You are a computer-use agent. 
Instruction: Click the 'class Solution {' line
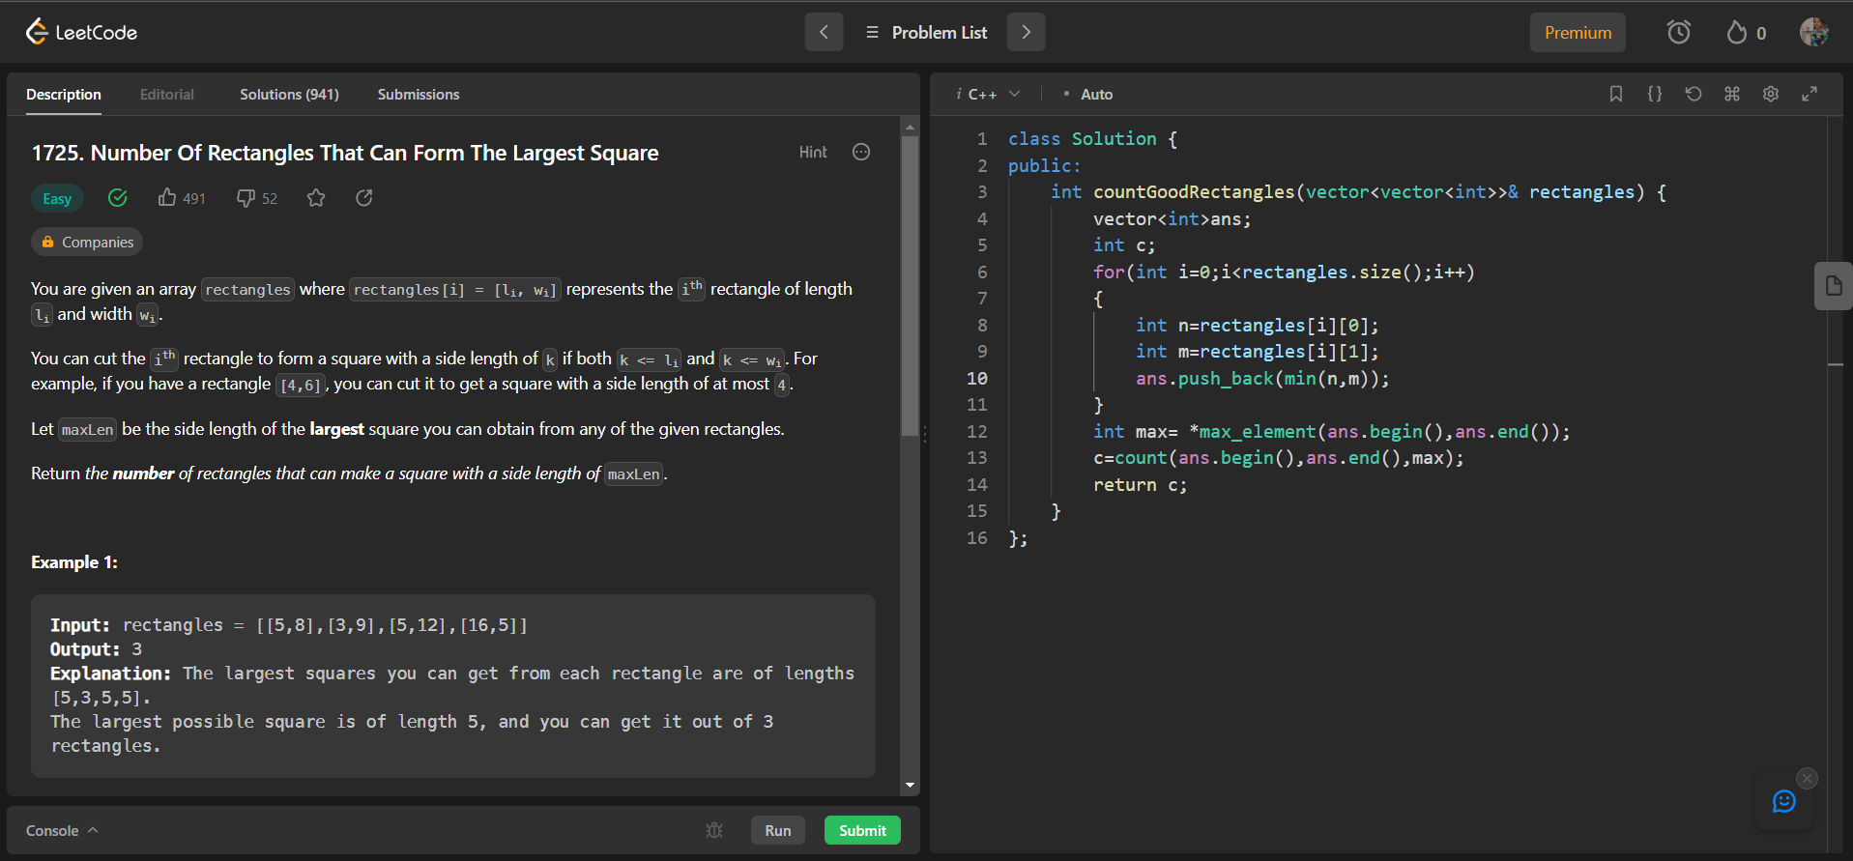click(1093, 139)
